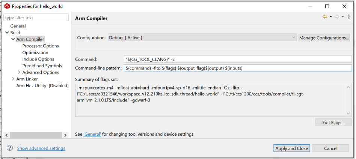Click the Code Composer Studio title icon
Viewport: 356px width, 159px height.
coord(6,6)
